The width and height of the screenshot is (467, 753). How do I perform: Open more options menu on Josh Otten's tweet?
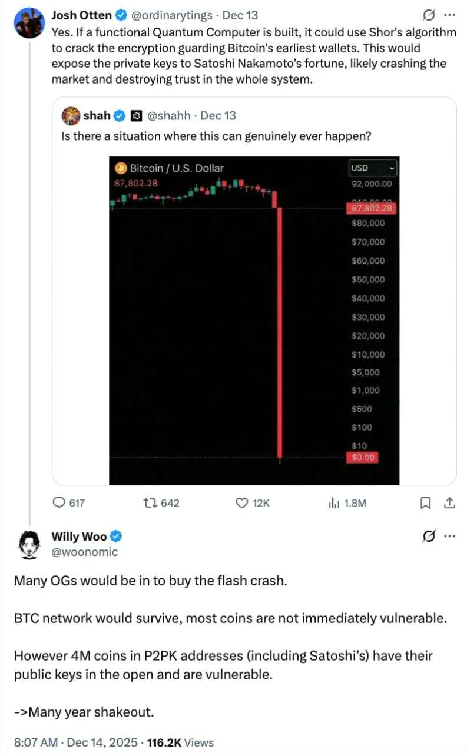click(449, 15)
